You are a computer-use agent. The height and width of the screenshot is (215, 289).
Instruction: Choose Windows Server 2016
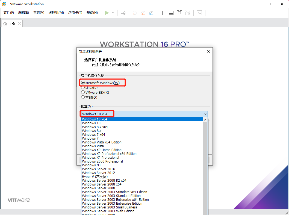click(142, 169)
